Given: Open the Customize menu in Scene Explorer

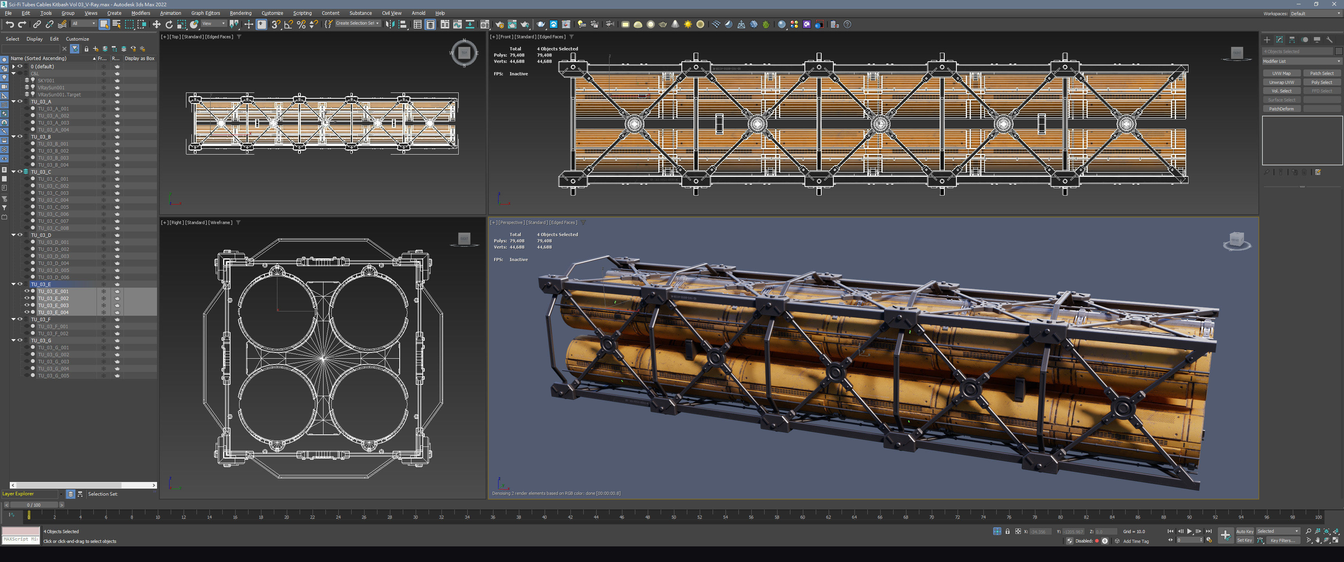Looking at the screenshot, I should [77, 39].
